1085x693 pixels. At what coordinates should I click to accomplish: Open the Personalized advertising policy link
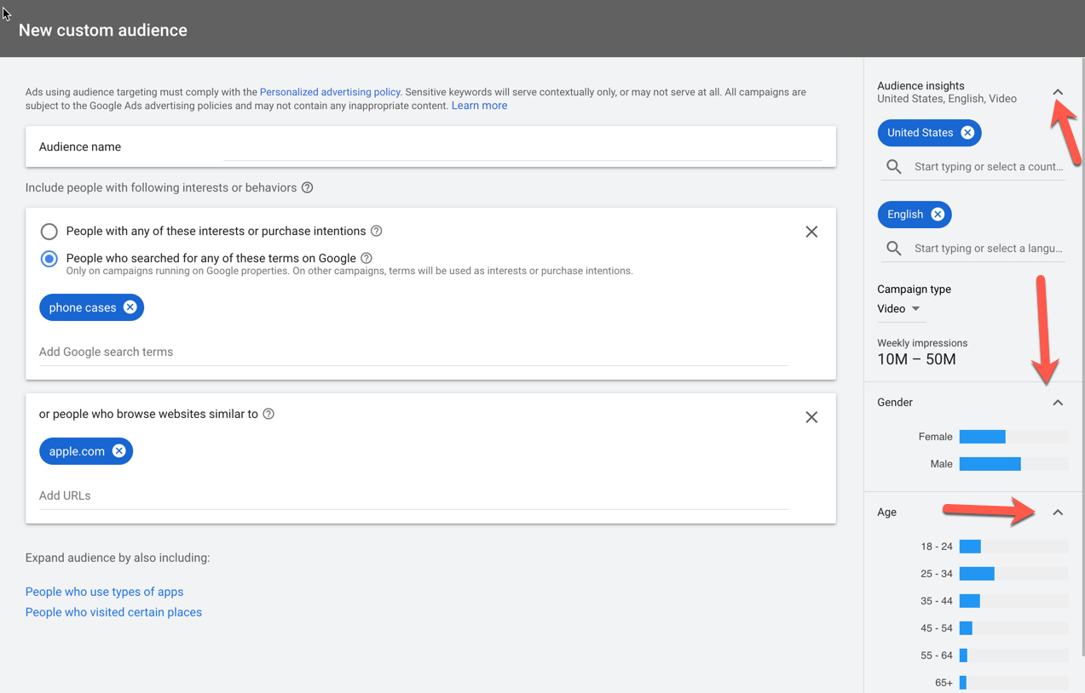pos(330,92)
